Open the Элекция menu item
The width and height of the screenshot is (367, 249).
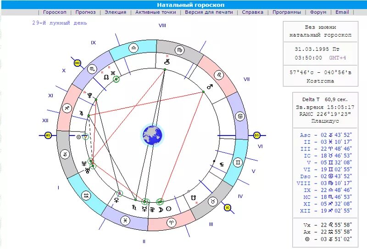coord(116,12)
